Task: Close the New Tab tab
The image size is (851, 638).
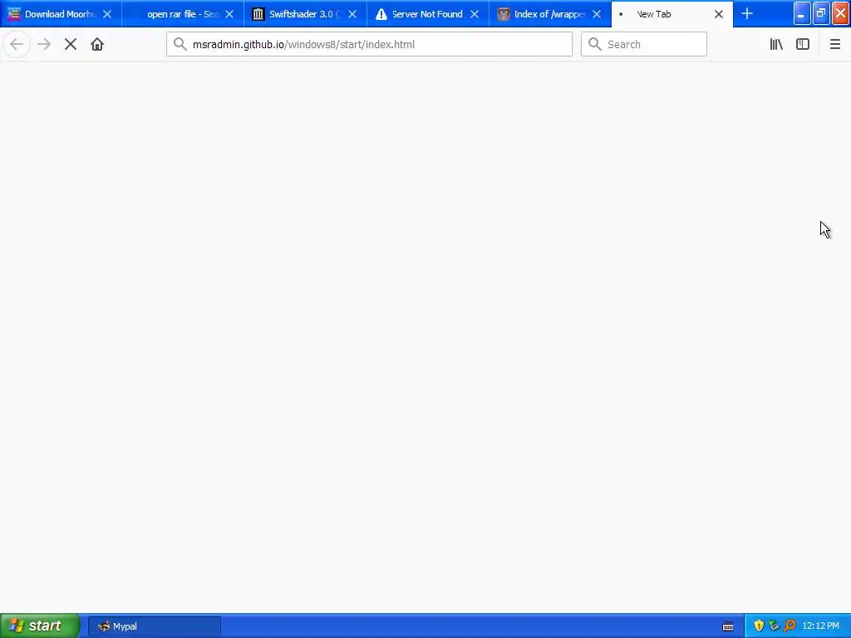Action: tap(719, 14)
